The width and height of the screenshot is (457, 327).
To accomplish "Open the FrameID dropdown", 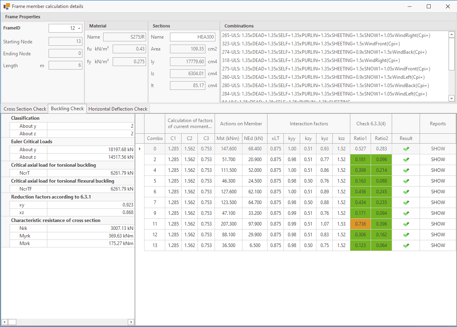I will pos(79,29).
